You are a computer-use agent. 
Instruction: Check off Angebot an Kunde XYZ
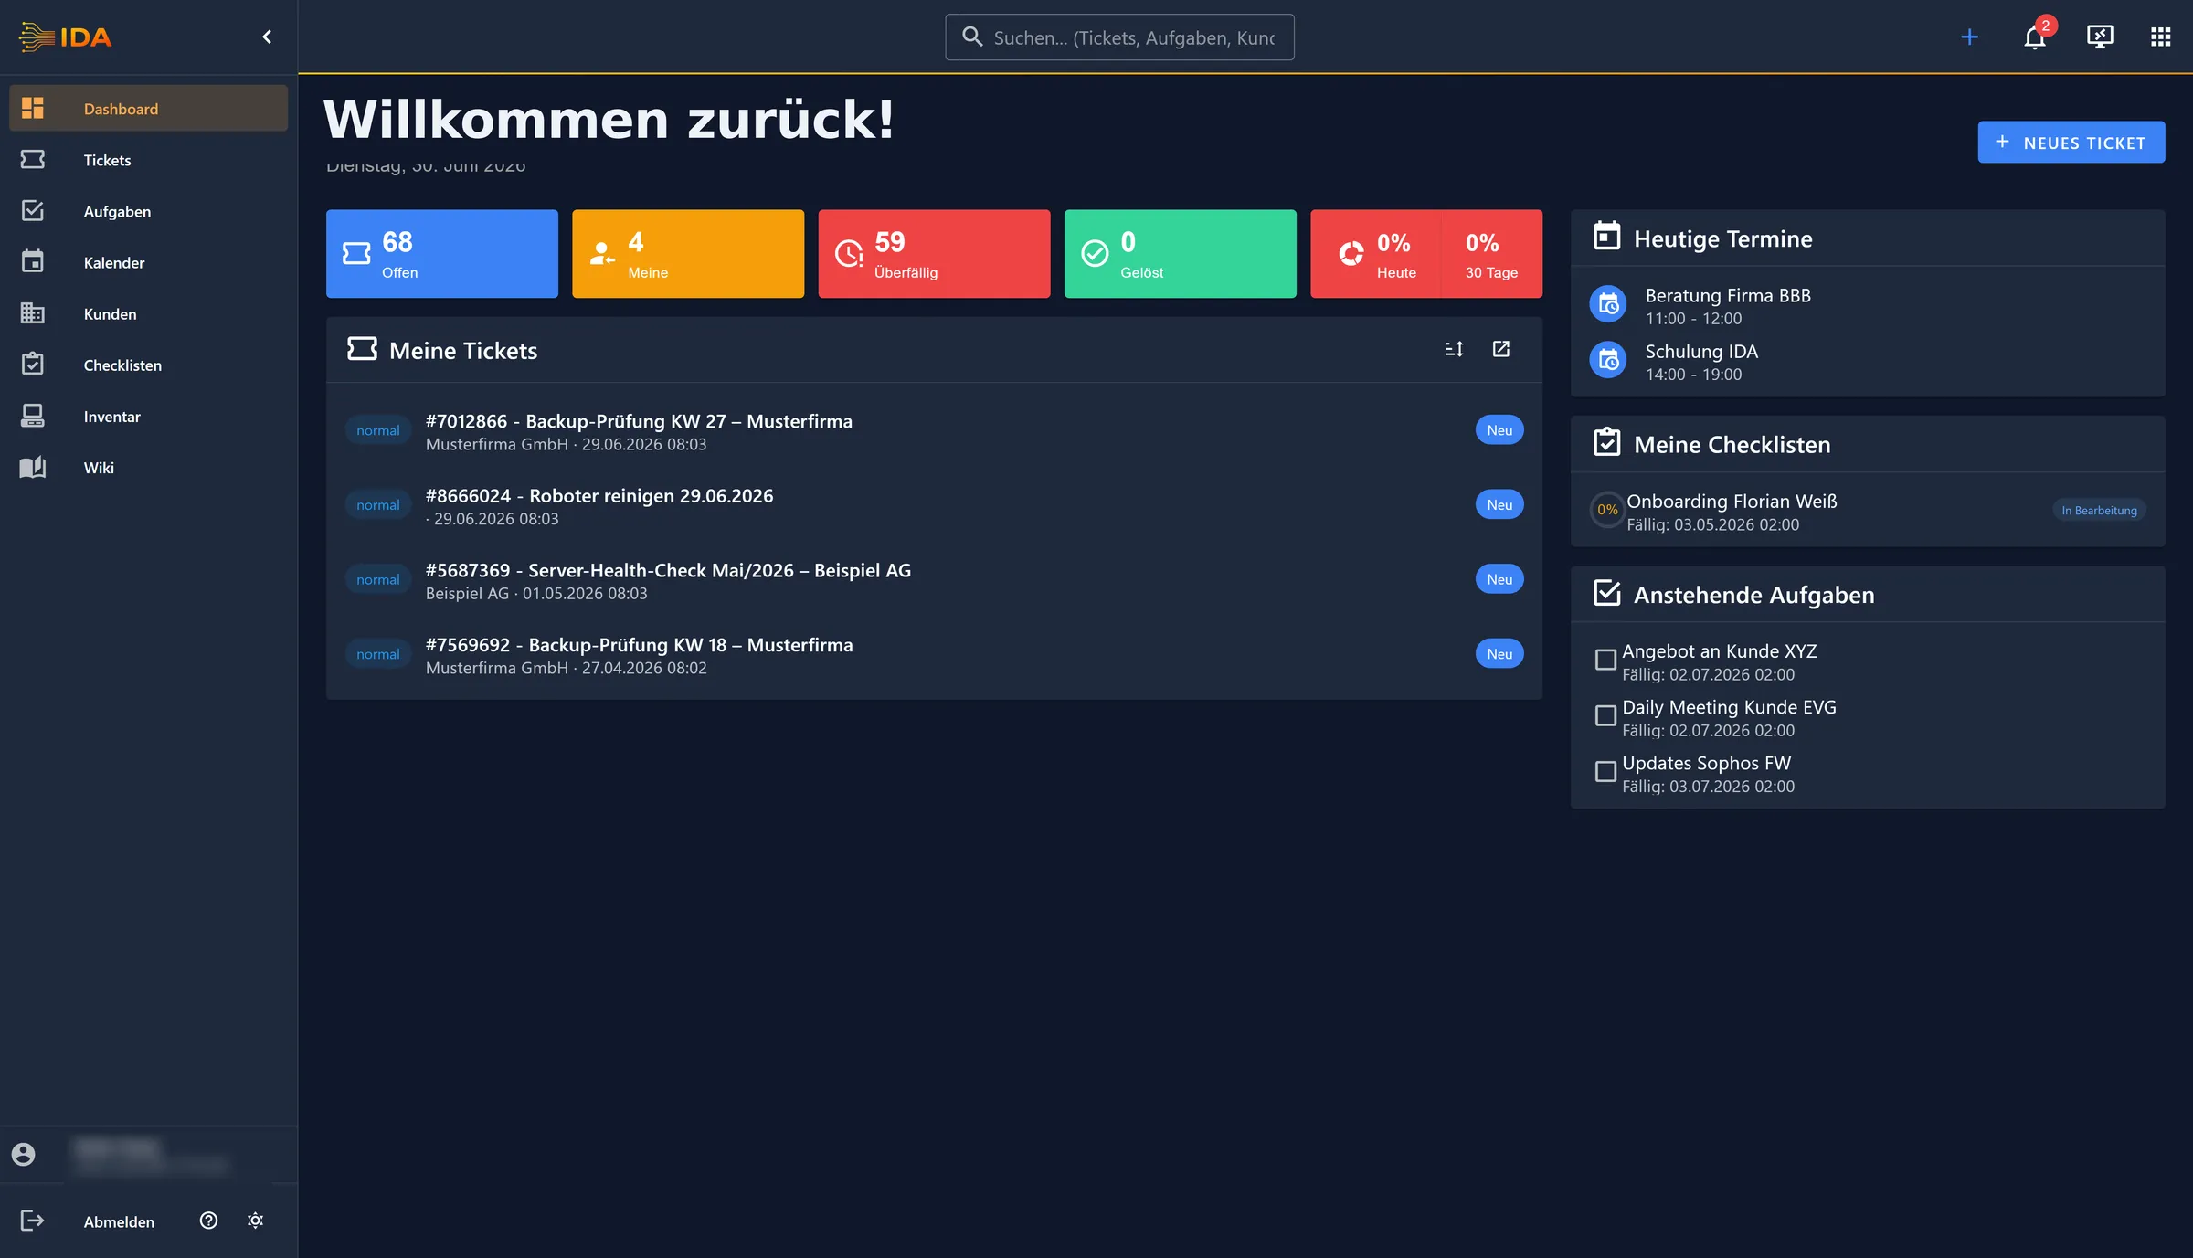click(1605, 660)
